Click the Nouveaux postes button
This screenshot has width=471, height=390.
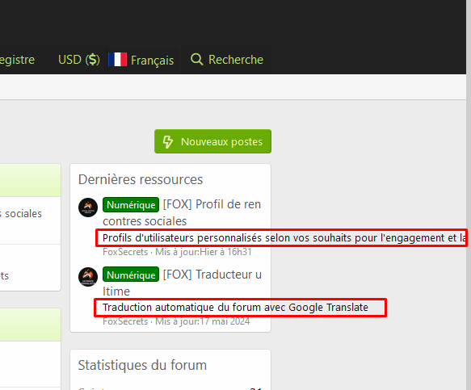pos(212,141)
